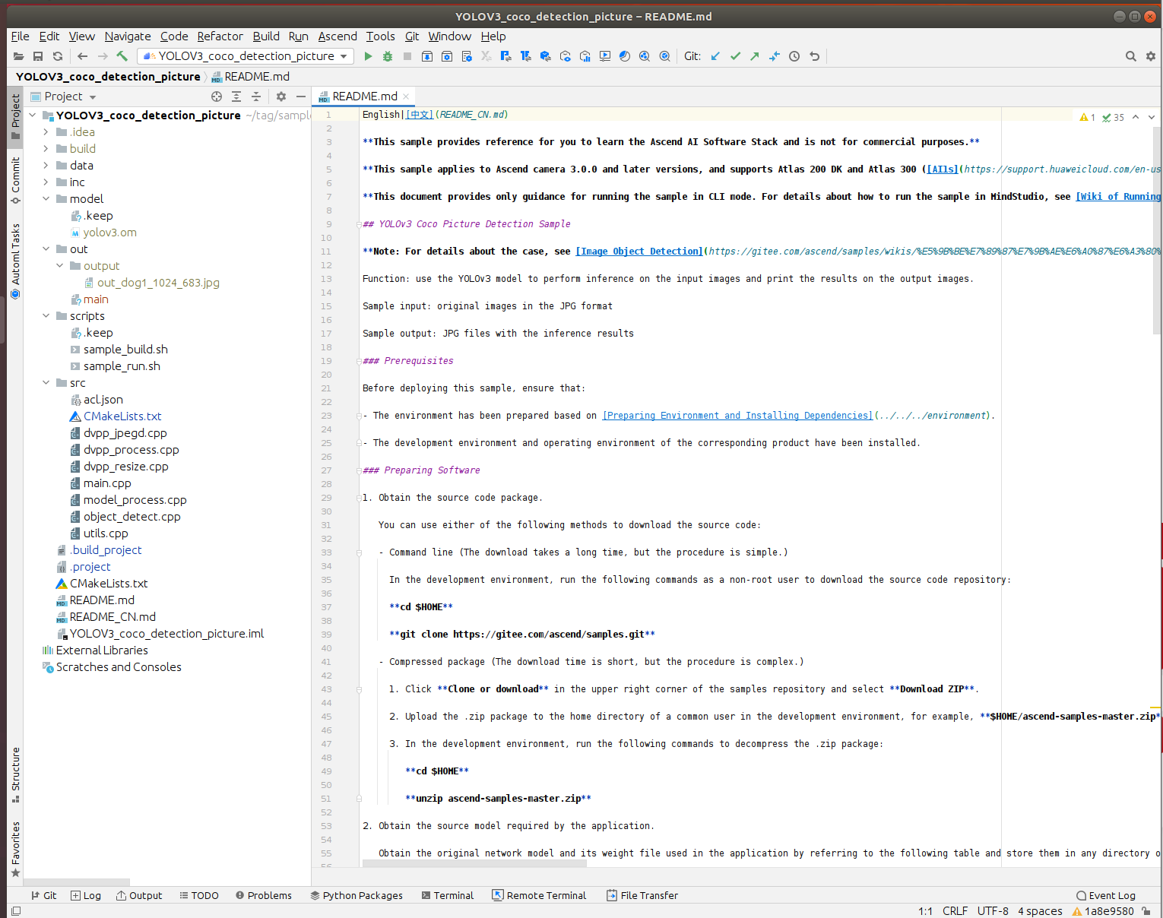This screenshot has width=1163, height=918.
Task: Click the Build hammer icon
Action: click(x=122, y=56)
